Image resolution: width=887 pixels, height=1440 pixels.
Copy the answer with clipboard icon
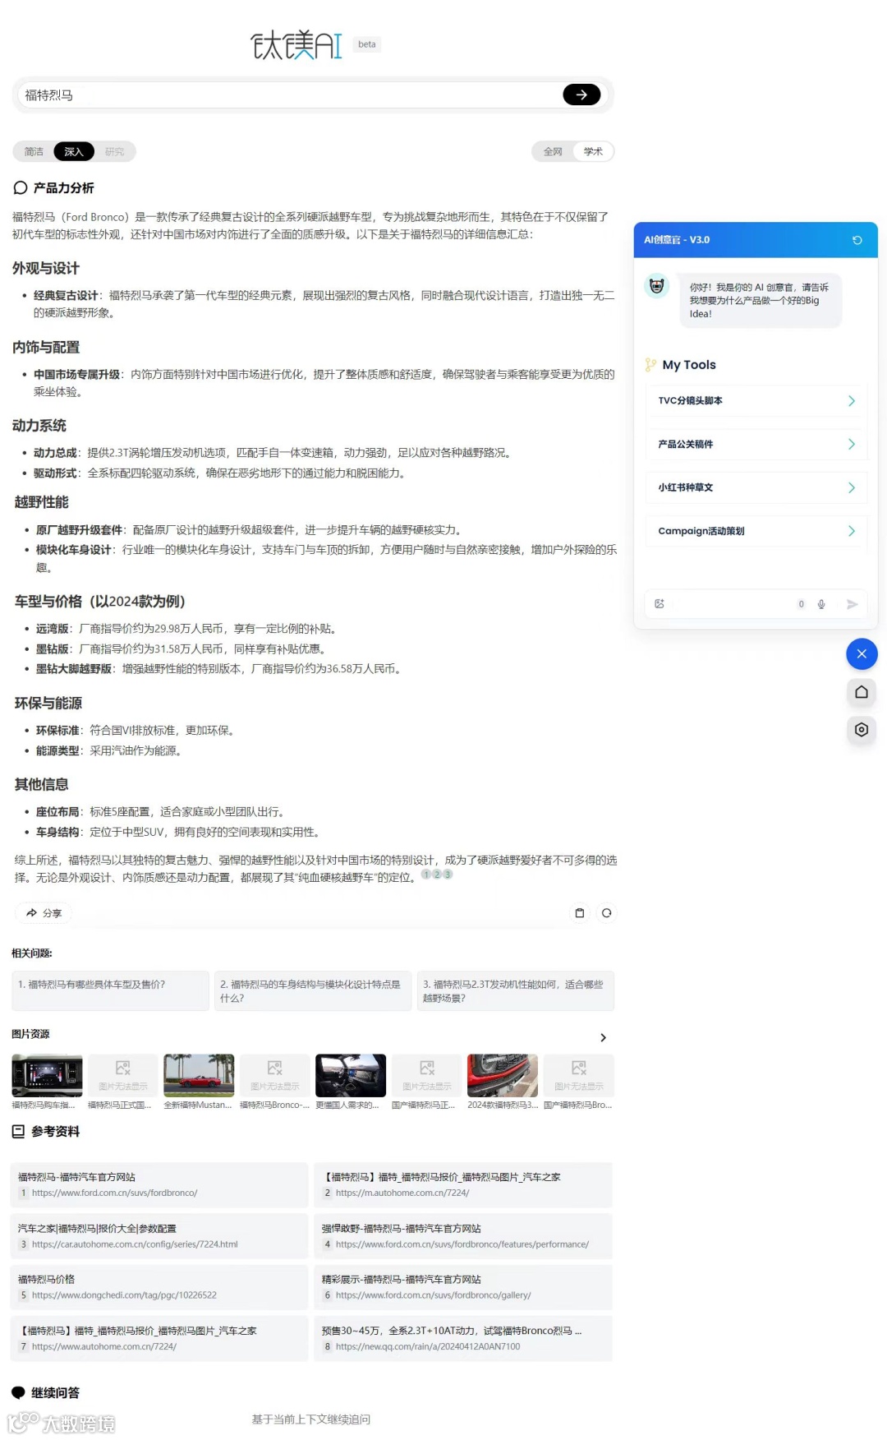[x=580, y=913]
